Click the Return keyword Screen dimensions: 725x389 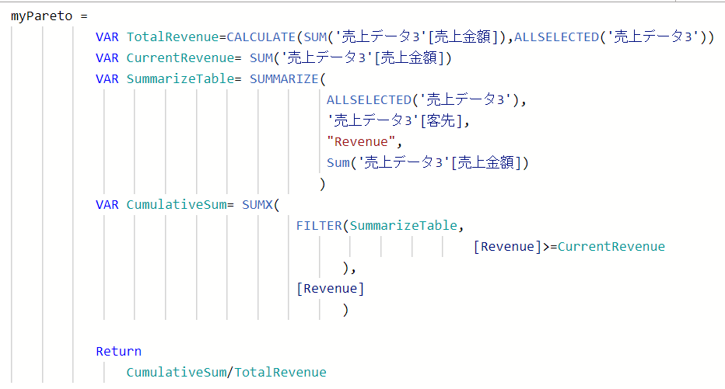[118, 351]
